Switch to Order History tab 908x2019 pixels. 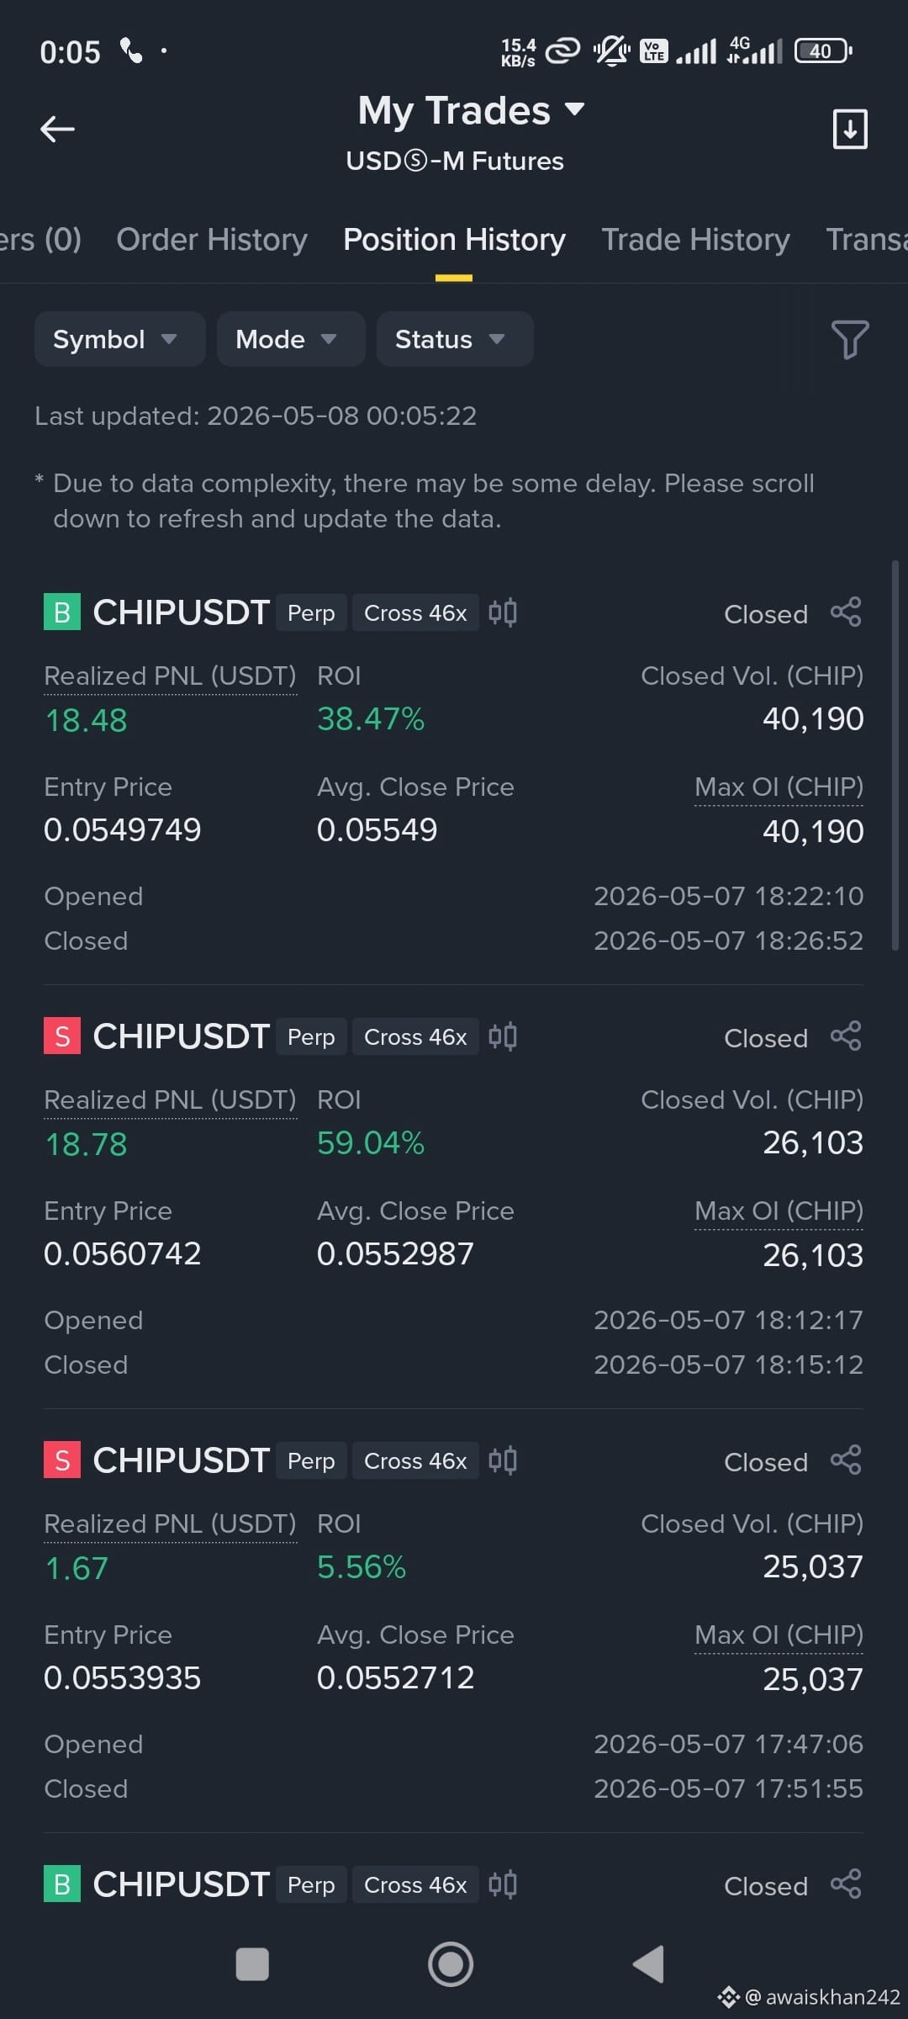212,240
